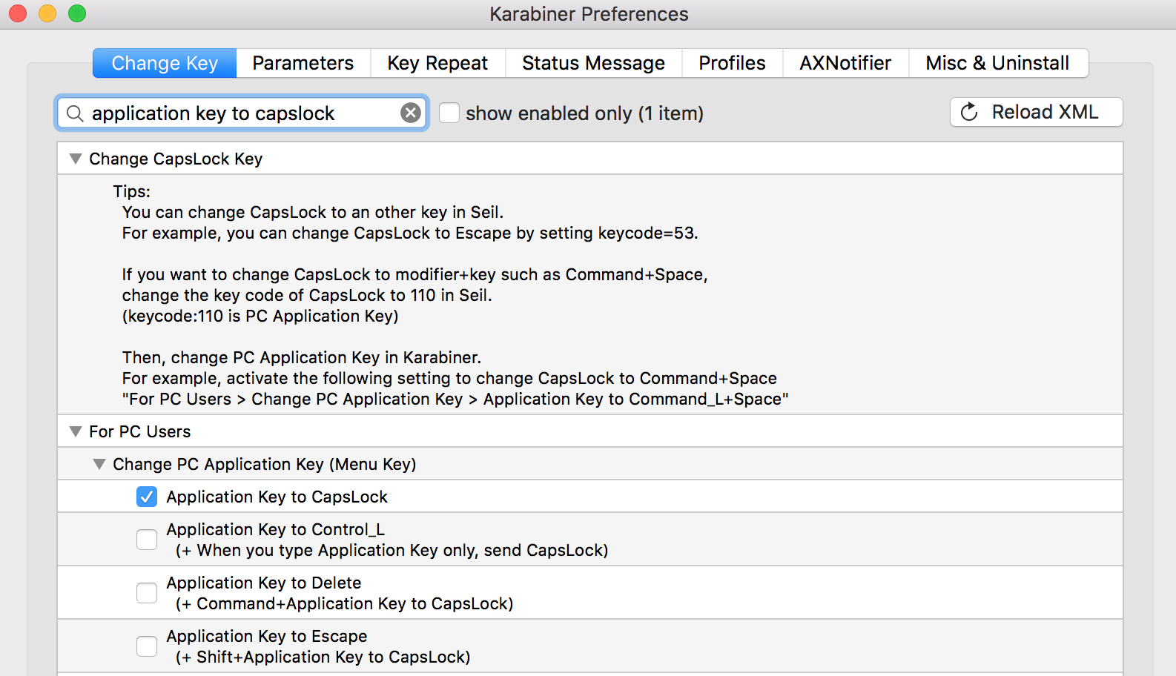Switch to the Parameters tab
Screen dimensions: 1176x676
click(303, 63)
